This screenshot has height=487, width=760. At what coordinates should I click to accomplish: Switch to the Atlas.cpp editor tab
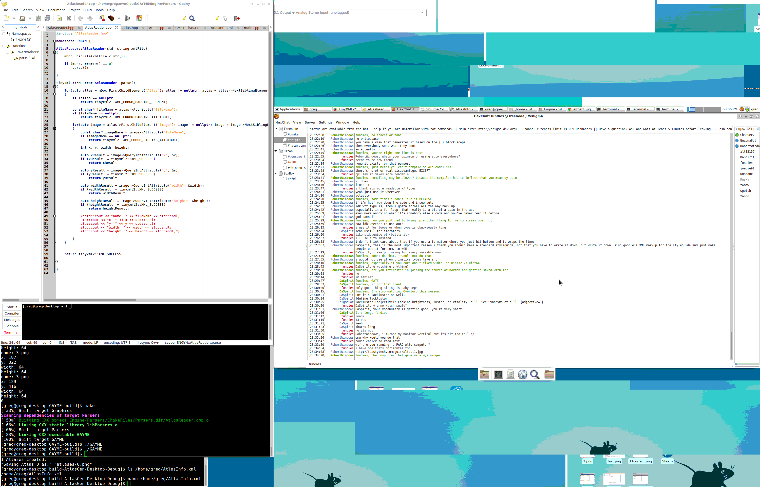[x=157, y=28]
